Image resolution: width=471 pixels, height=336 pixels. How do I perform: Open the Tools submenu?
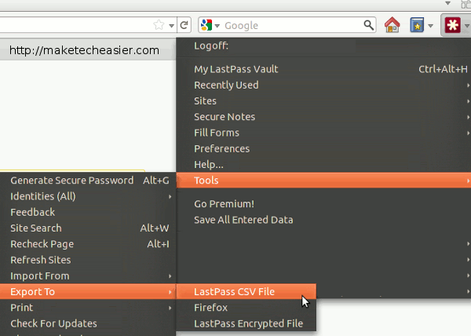323,180
